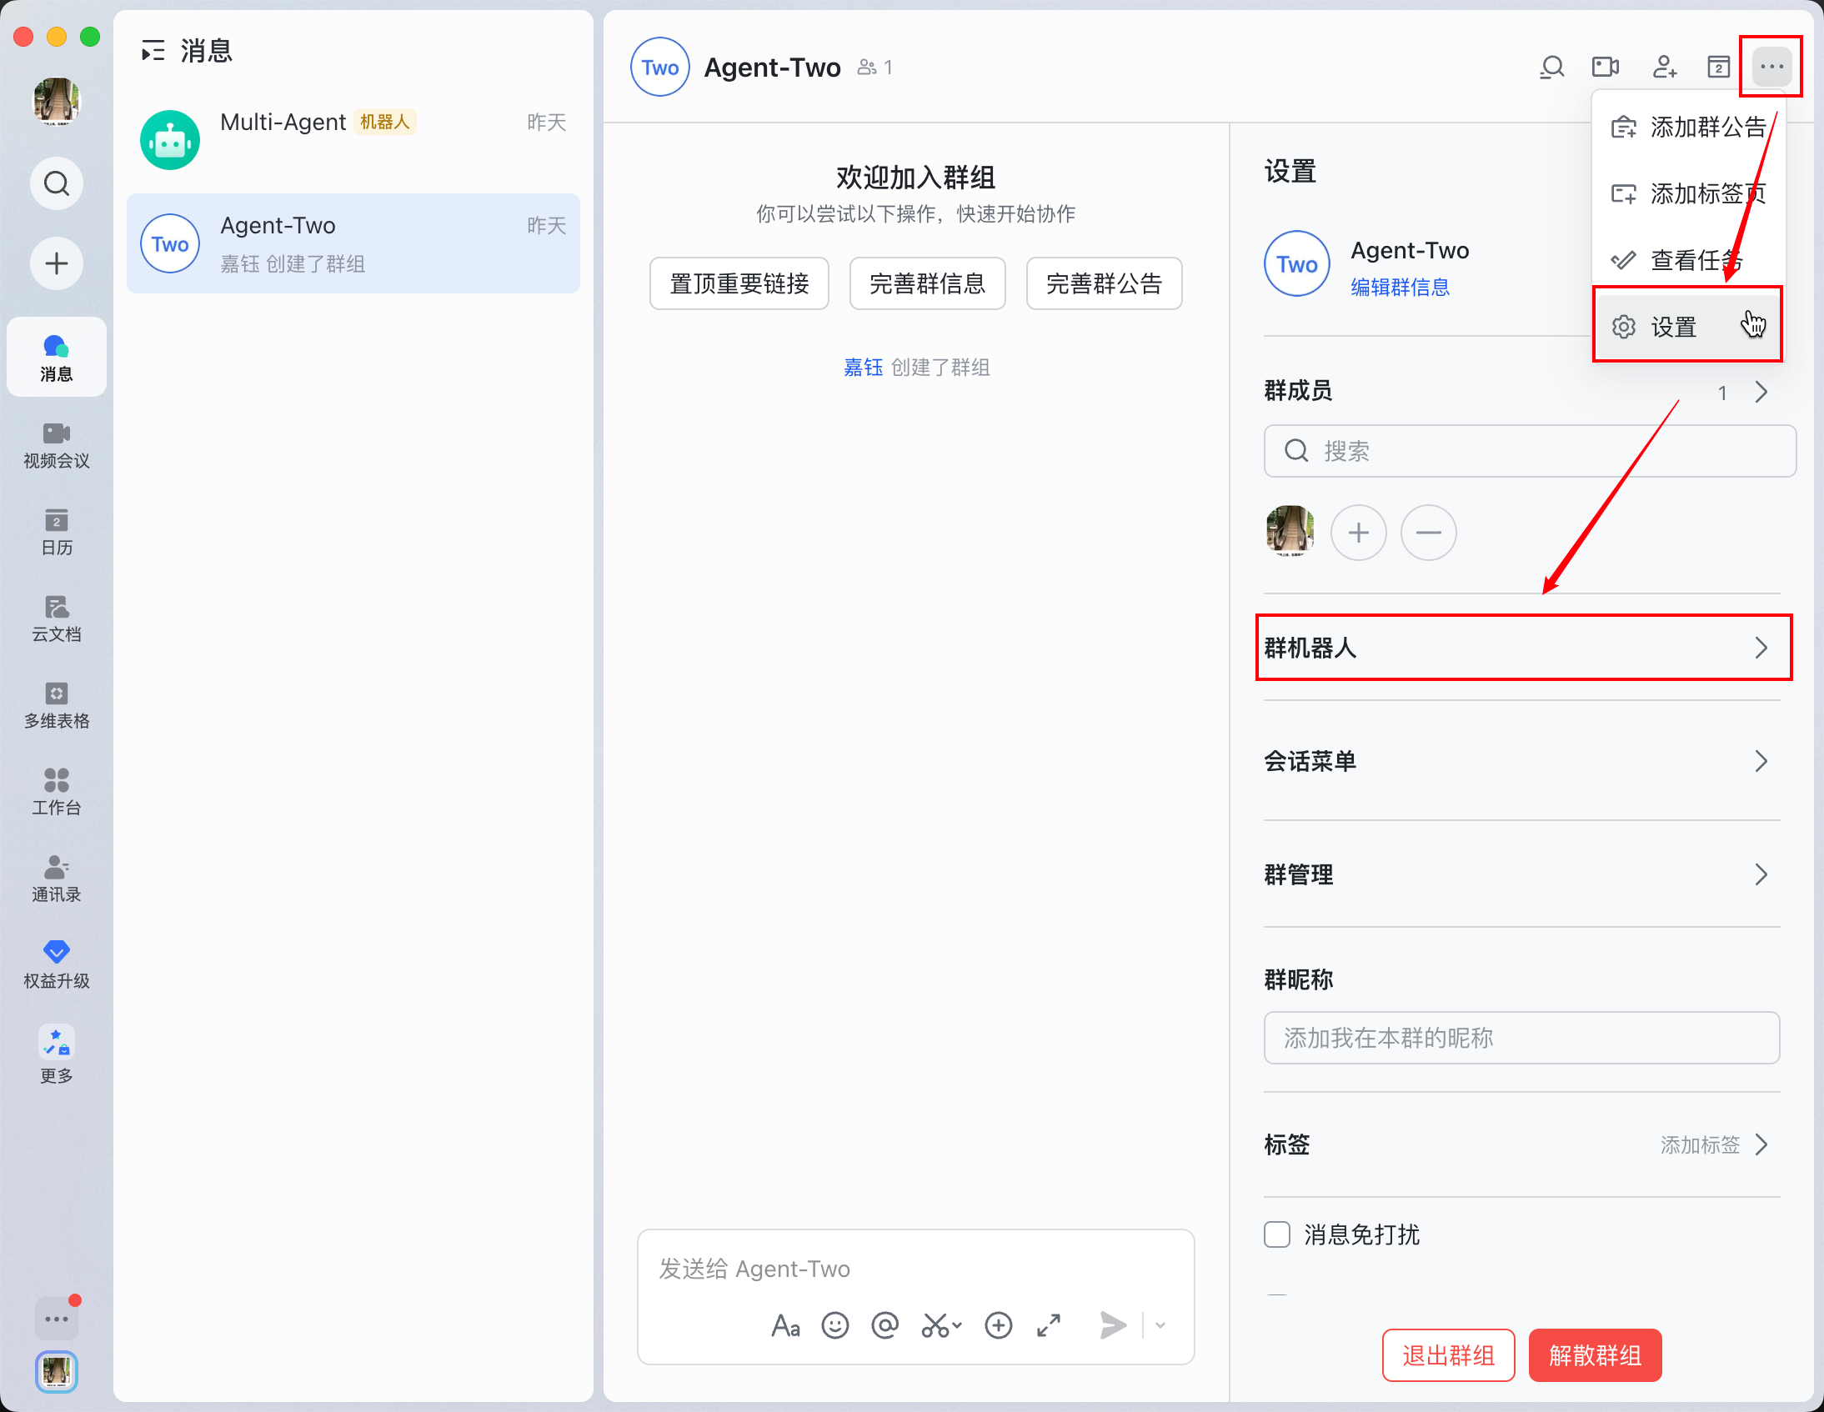Viewport: 1824px width, 1412px height.
Task: Click the add member icon in group header
Action: pyautogui.click(x=1665, y=67)
